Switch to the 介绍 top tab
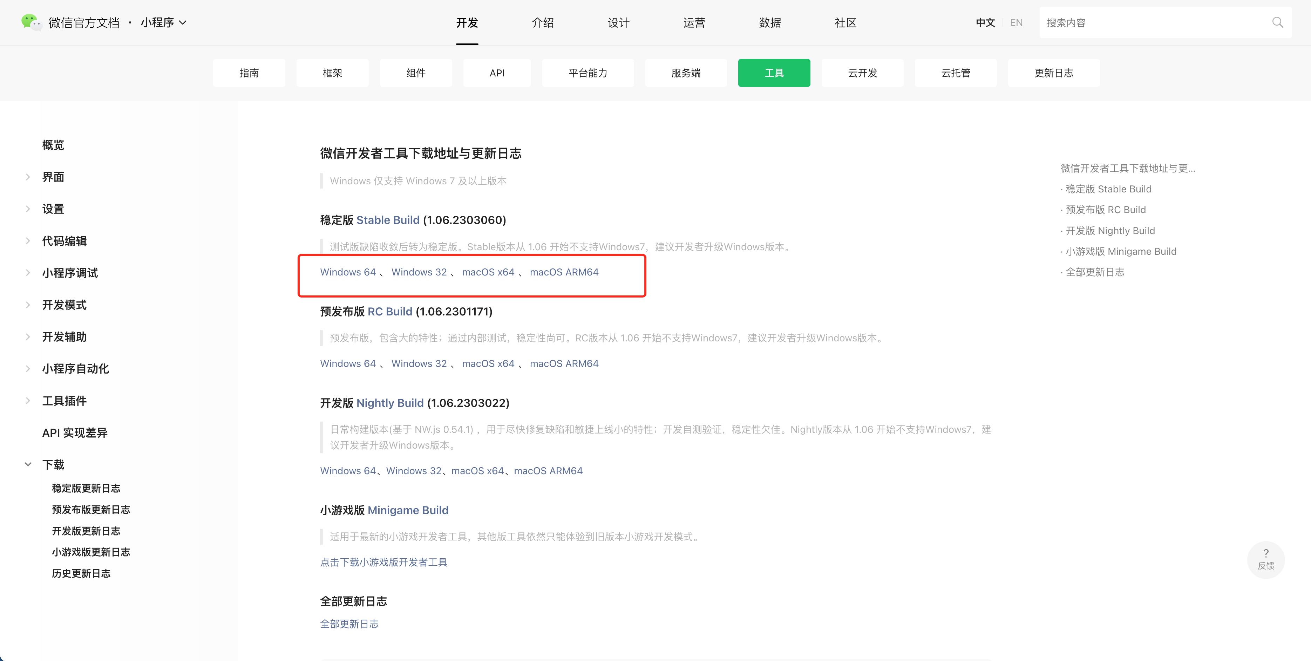Screen dimensions: 1311x661 543,22
